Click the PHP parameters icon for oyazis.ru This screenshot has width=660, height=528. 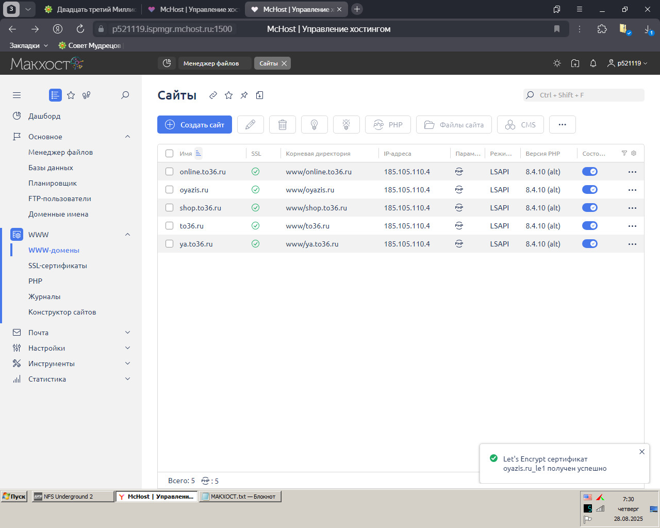(x=459, y=190)
